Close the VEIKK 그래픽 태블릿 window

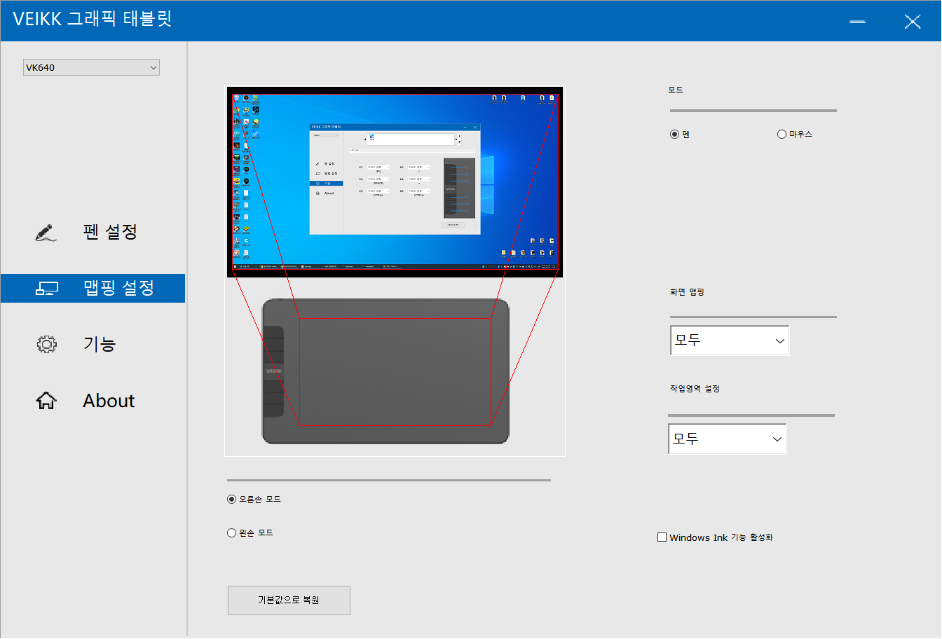pyautogui.click(x=913, y=22)
